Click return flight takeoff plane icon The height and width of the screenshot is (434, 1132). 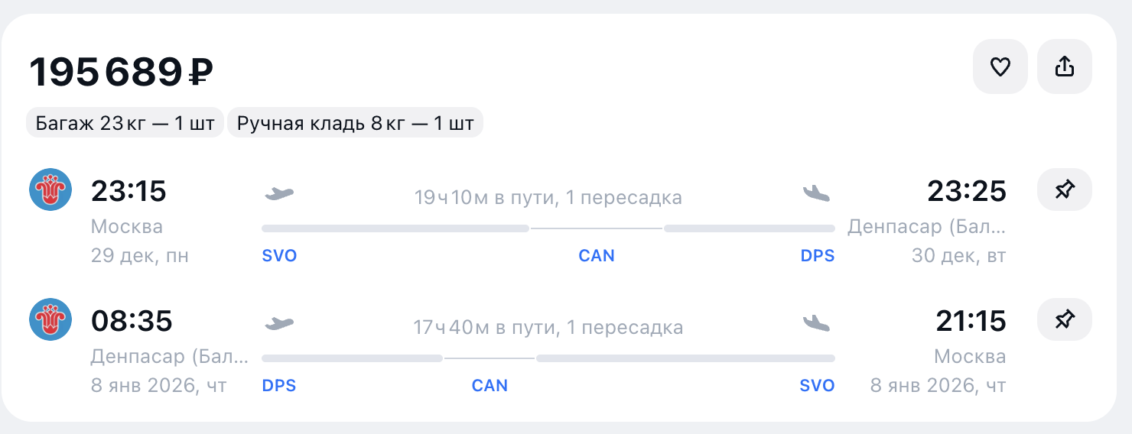click(x=279, y=323)
